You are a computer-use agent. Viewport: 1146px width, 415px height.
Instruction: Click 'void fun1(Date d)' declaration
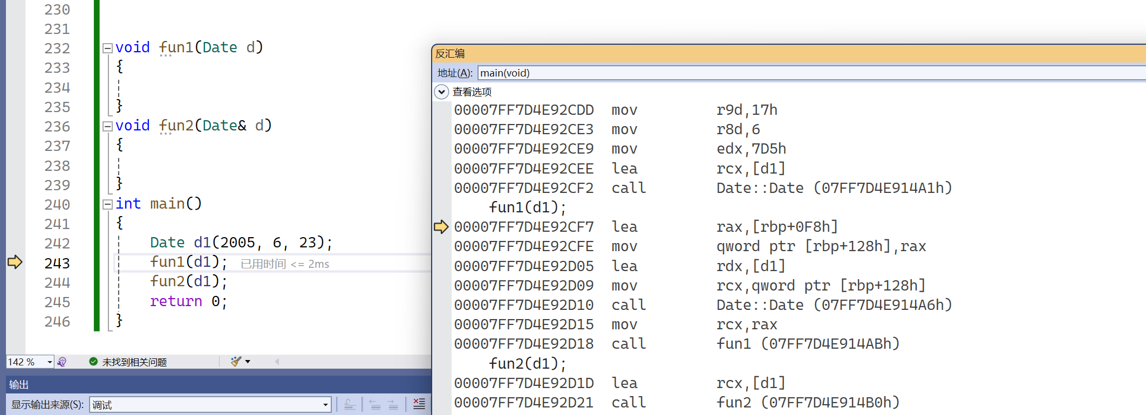tap(189, 47)
